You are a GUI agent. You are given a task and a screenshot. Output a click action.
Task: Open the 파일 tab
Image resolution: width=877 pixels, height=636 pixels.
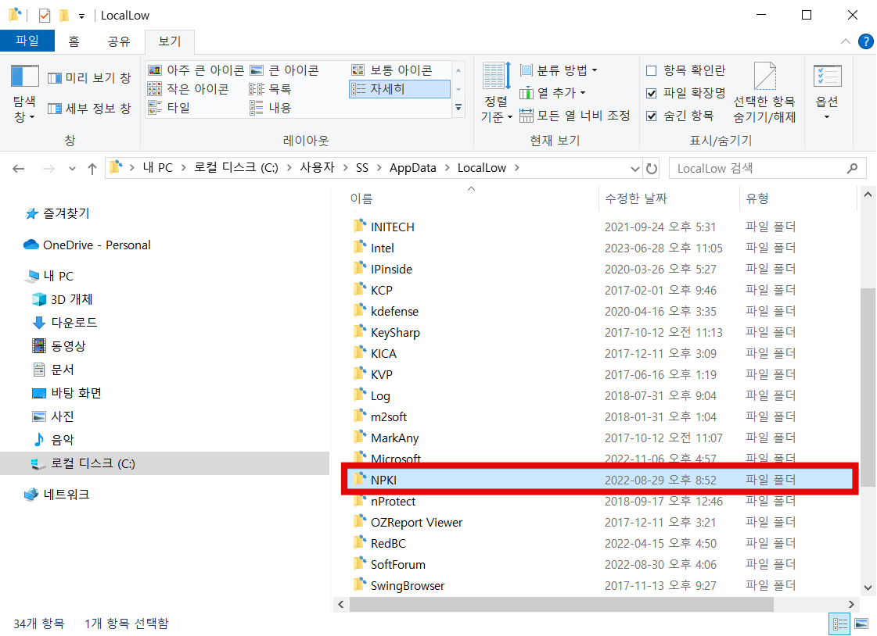(27, 41)
